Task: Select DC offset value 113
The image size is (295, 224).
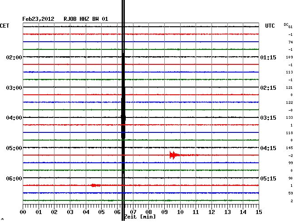Action: tap(290, 72)
